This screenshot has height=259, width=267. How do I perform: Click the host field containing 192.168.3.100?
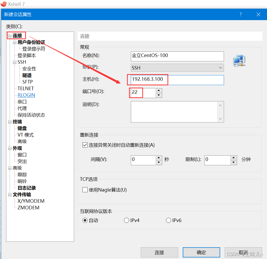(177, 80)
